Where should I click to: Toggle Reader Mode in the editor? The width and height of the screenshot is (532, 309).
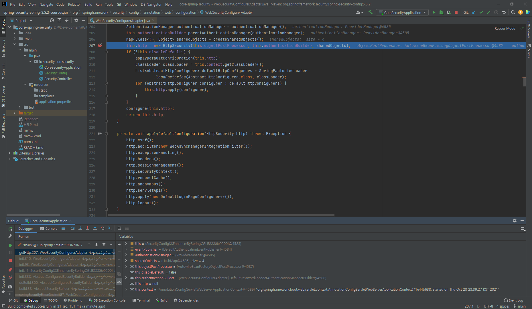(x=505, y=28)
